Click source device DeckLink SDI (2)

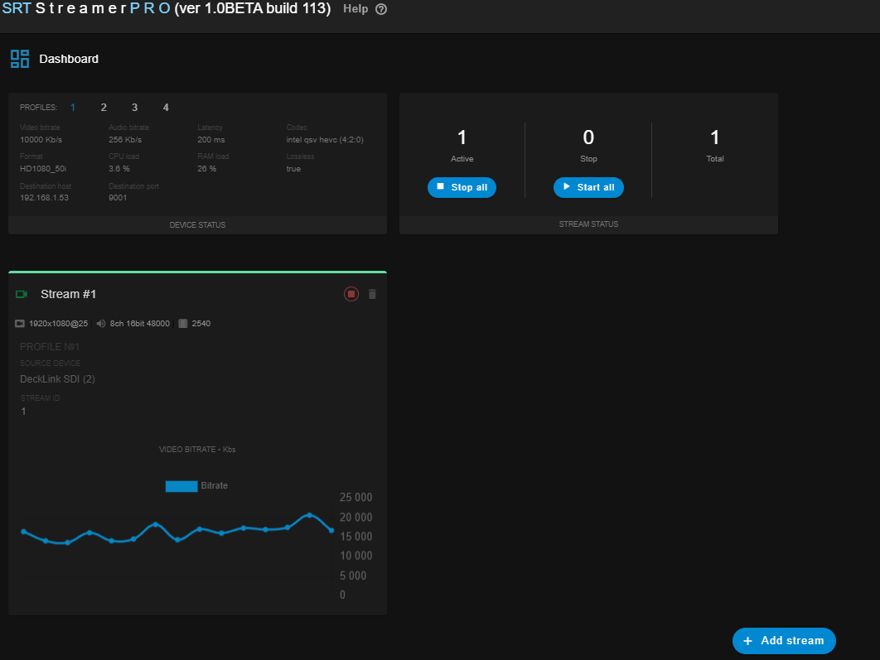(57, 379)
